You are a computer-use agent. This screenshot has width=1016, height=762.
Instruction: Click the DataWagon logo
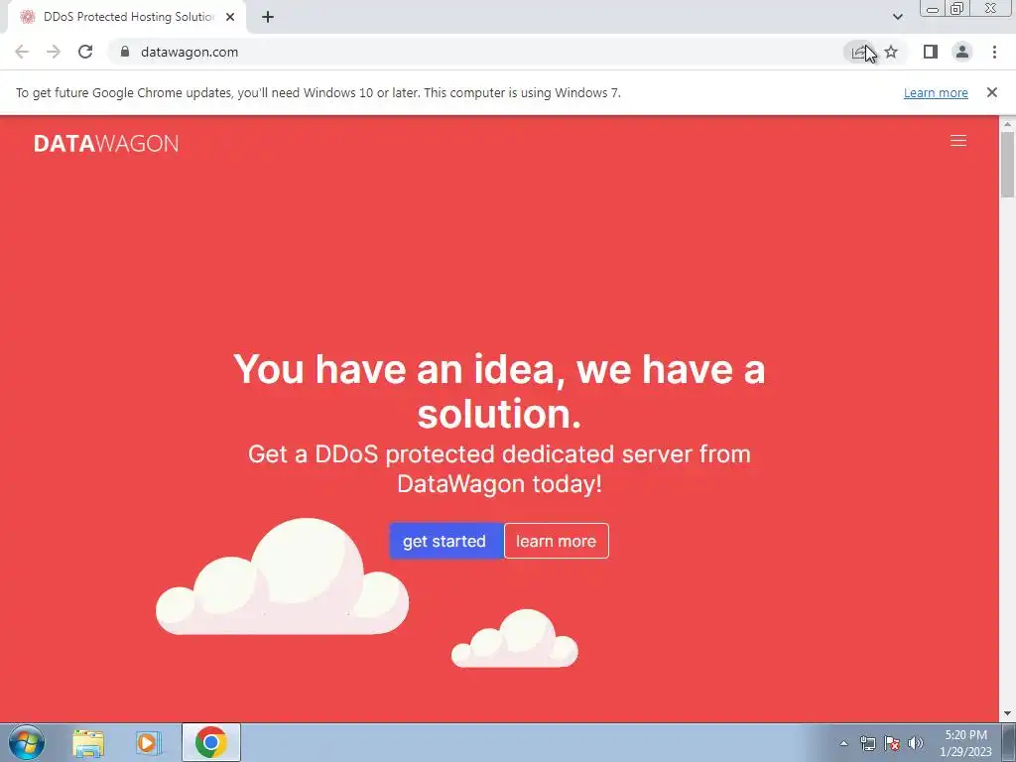point(106,143)
